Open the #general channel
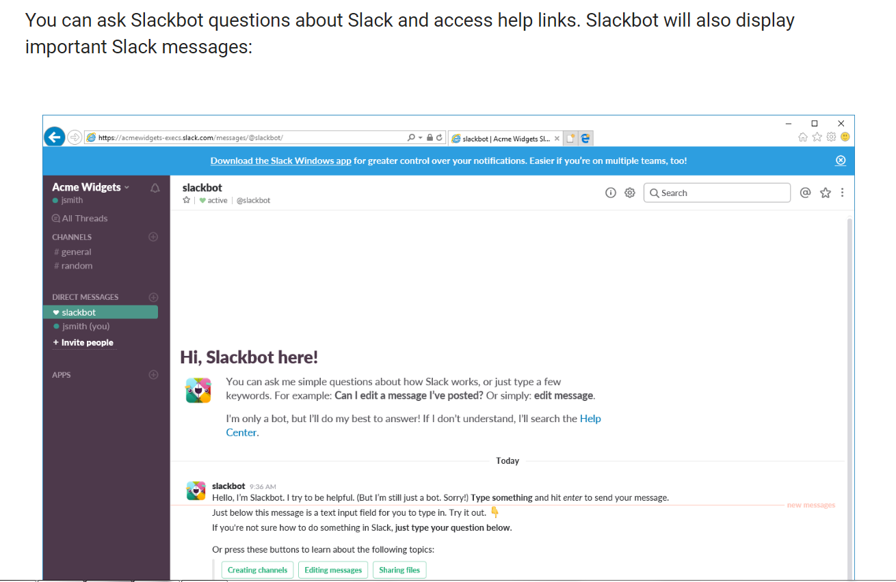Screen dimensions: 896x582 click(x=73, y=252)
